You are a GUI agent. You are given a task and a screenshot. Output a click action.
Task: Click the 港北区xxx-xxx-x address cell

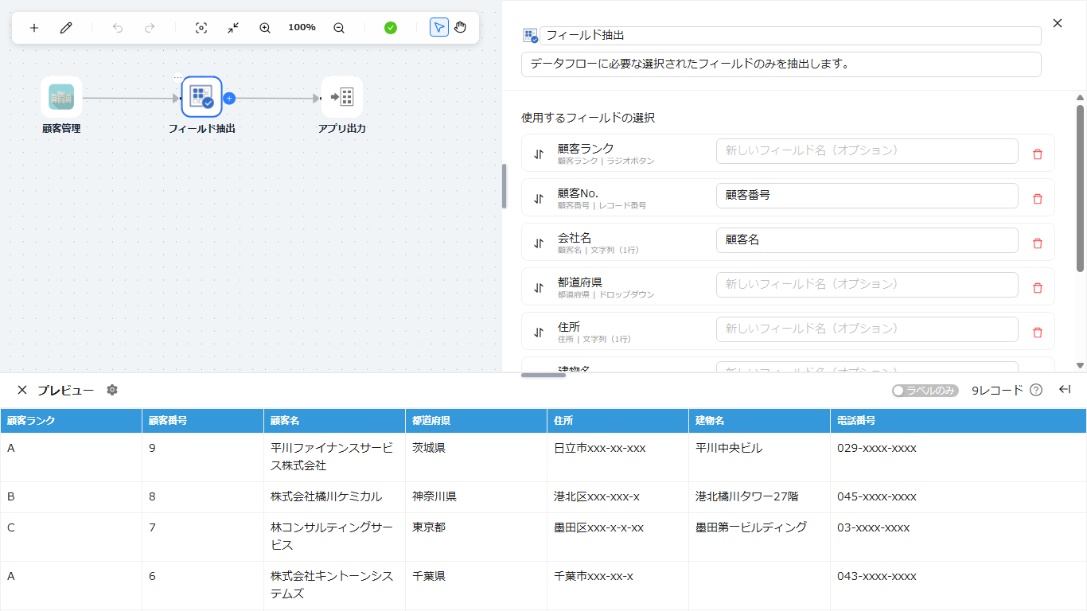coord(618,497)
